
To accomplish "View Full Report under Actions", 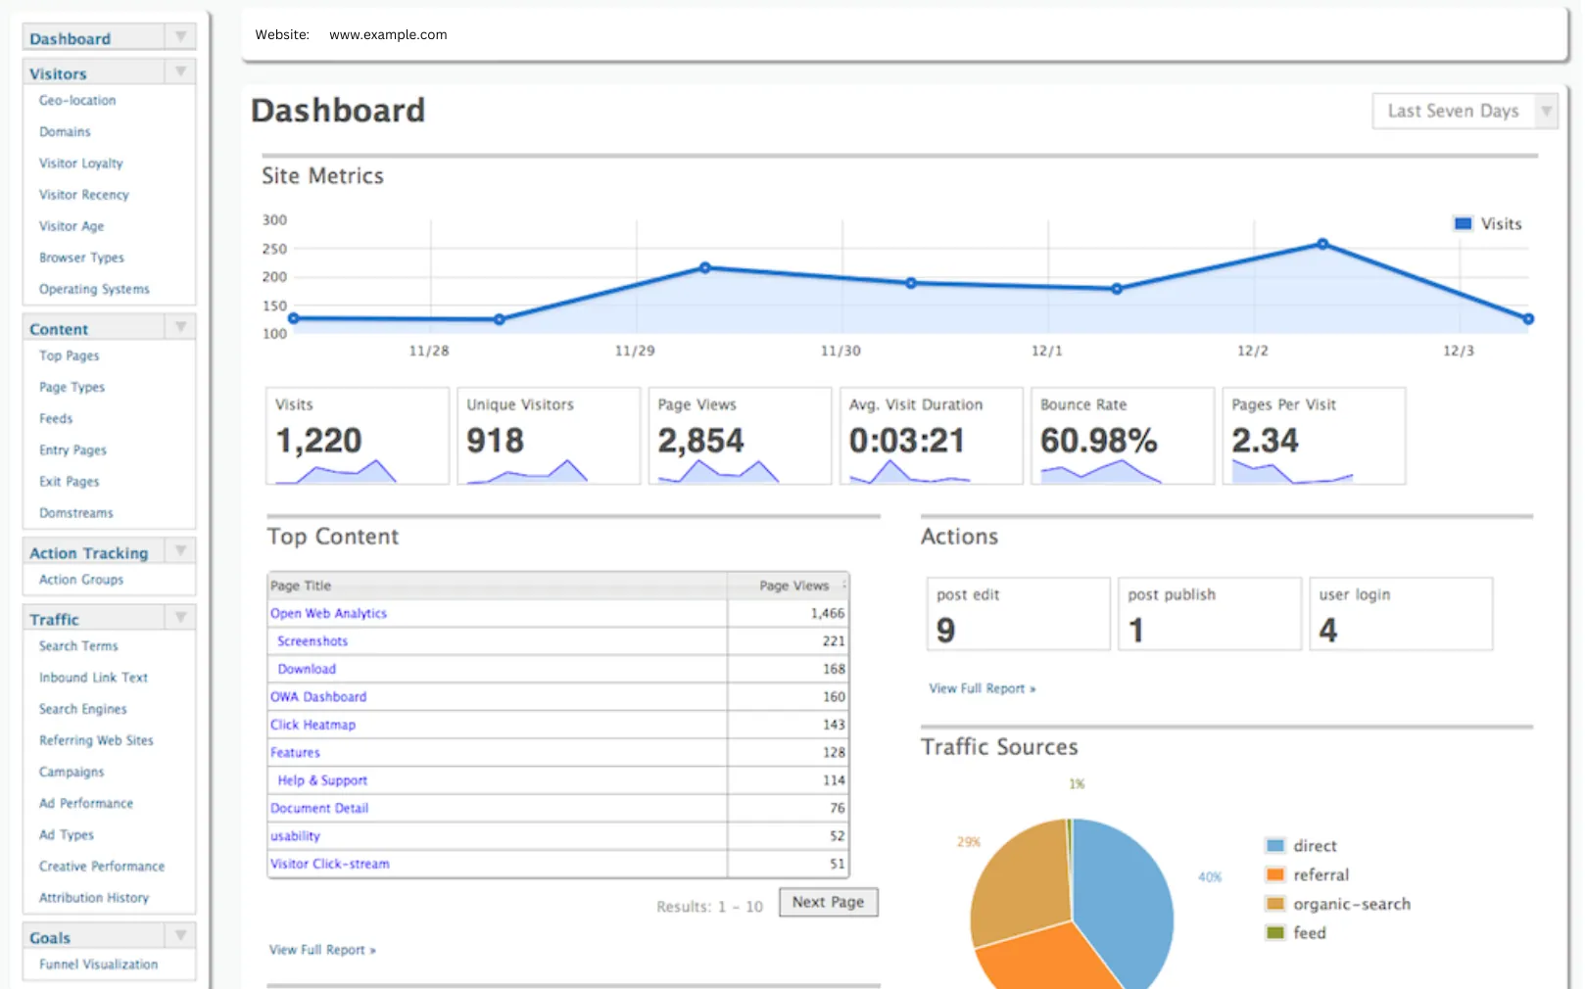I will point(983,688).
